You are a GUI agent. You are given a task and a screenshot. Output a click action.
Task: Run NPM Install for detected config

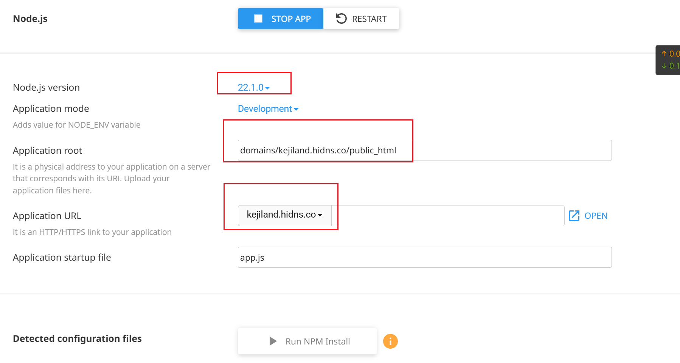(x=307, y=341)
